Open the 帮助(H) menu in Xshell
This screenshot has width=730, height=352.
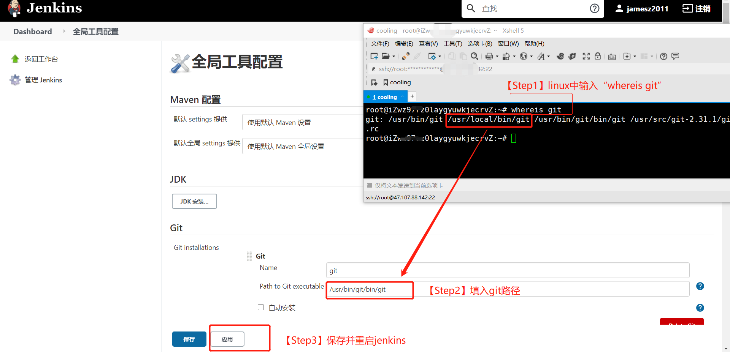tap(535, 44)
